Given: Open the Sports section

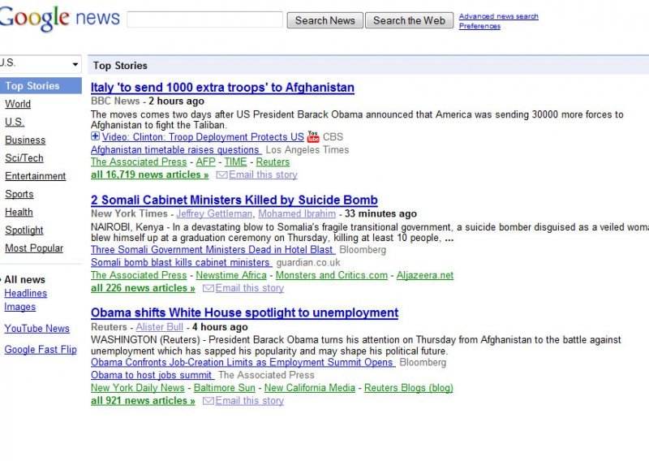Looking at the screenshot, I should point(19,194).
